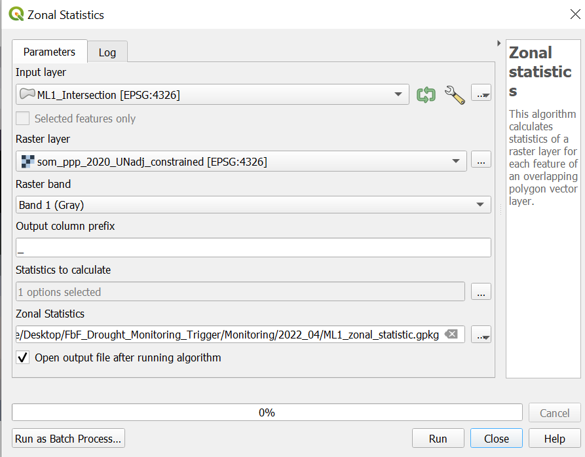
Task: Click browse button beside Input layer
Action: (x=481, y=95)
